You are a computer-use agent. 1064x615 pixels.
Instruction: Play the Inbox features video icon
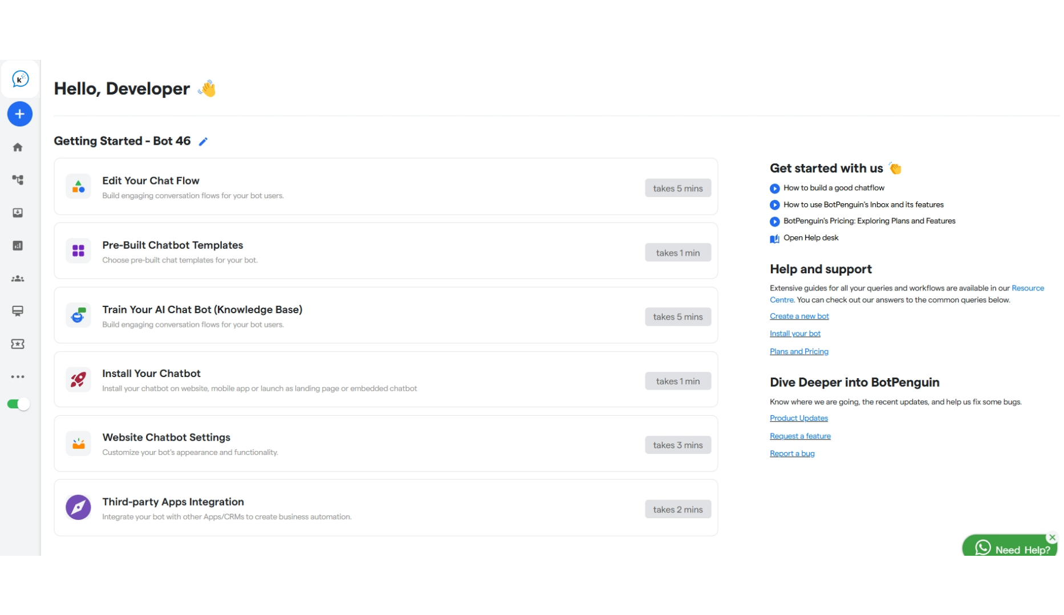point(774,205)
